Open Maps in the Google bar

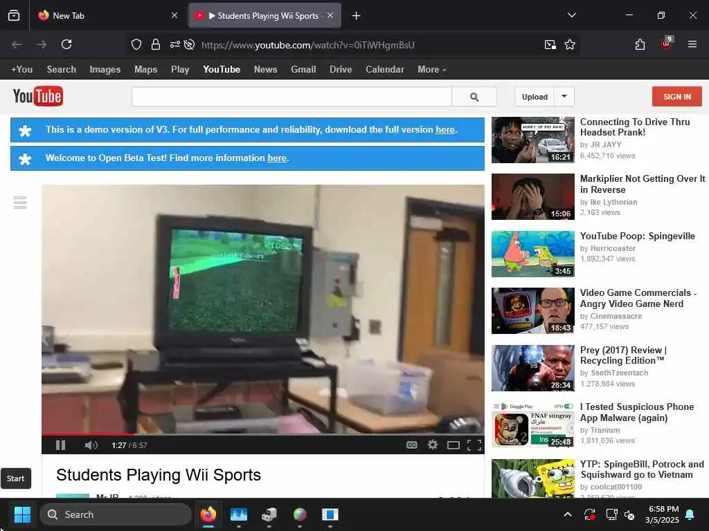tap(145, 70)
